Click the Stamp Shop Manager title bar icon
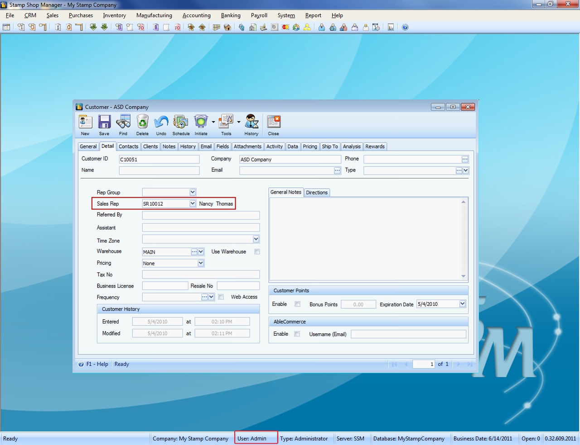The image size is (580, 445). [x=4, y=5]
